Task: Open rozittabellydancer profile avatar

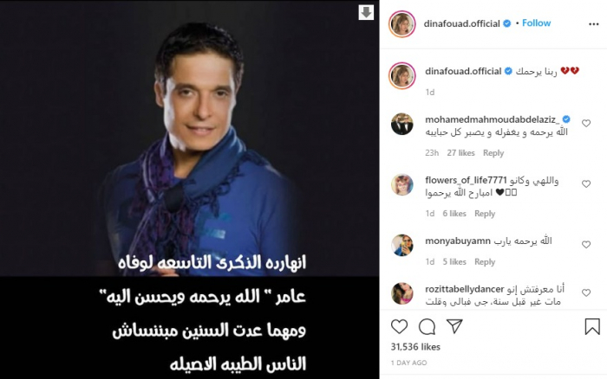Action: (x=401, y=293)
